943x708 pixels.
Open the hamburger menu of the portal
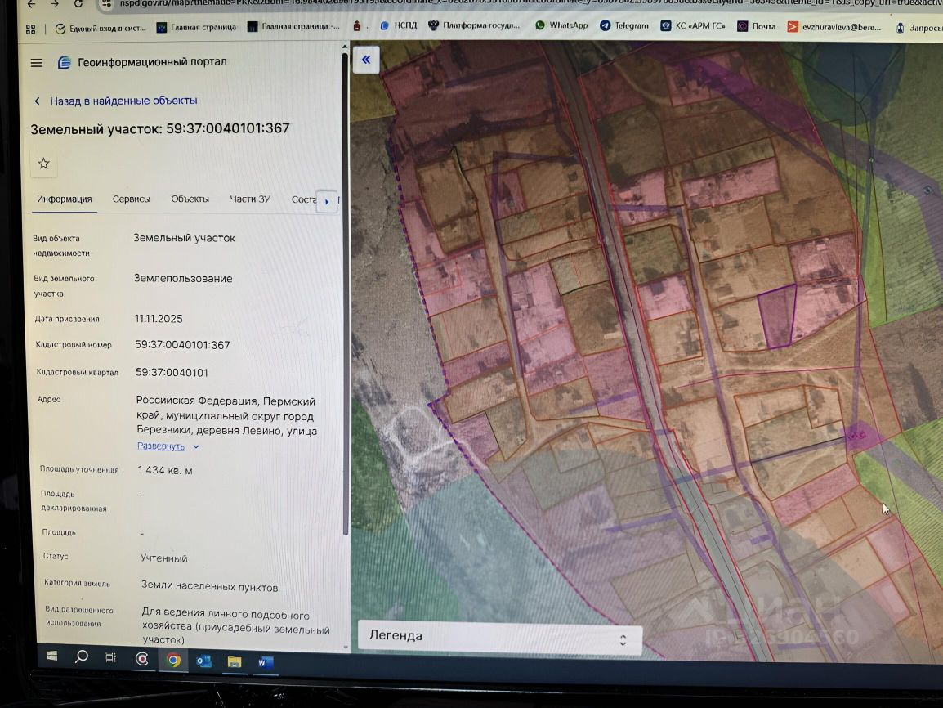(37, 63)
